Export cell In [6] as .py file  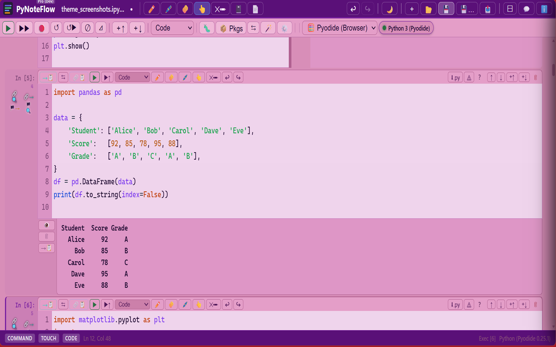455,304
